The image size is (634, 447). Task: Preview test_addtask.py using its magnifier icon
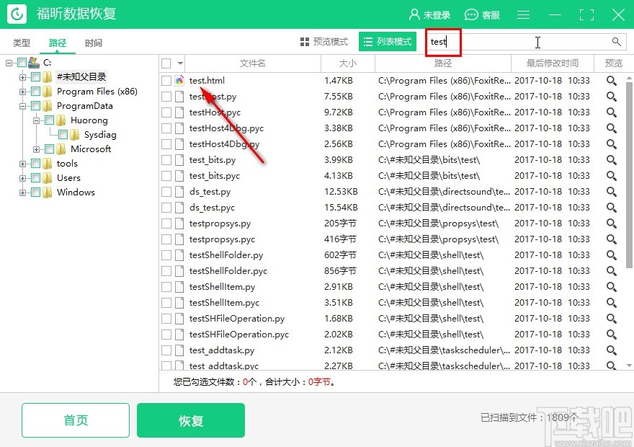coord(612,350)
